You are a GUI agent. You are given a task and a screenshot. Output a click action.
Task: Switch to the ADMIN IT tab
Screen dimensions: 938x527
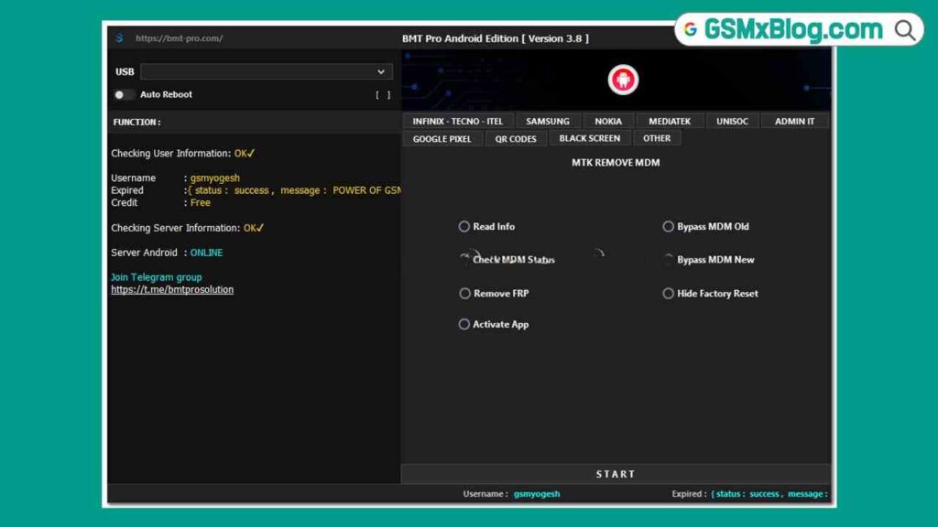(794, 122)
